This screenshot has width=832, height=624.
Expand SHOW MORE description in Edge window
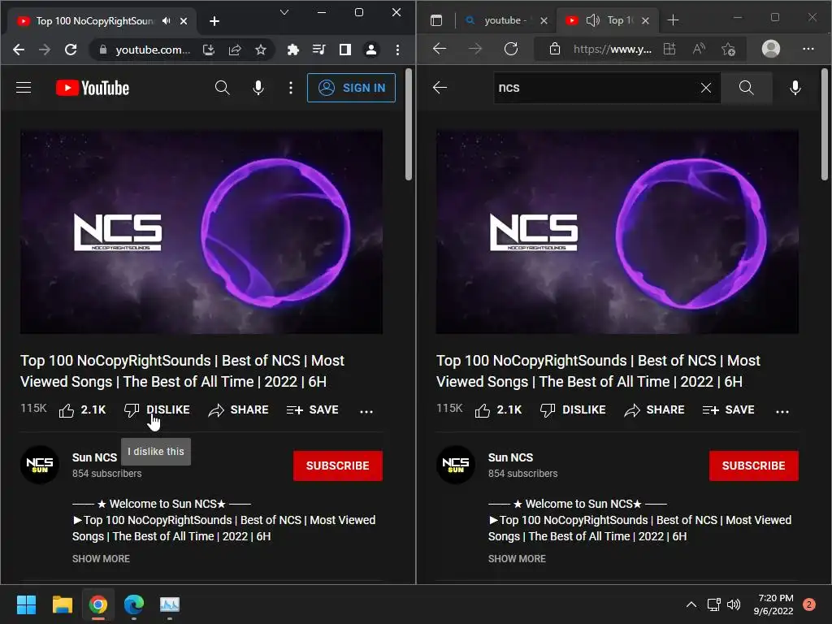pyautogui.click(x=517, y=559)
